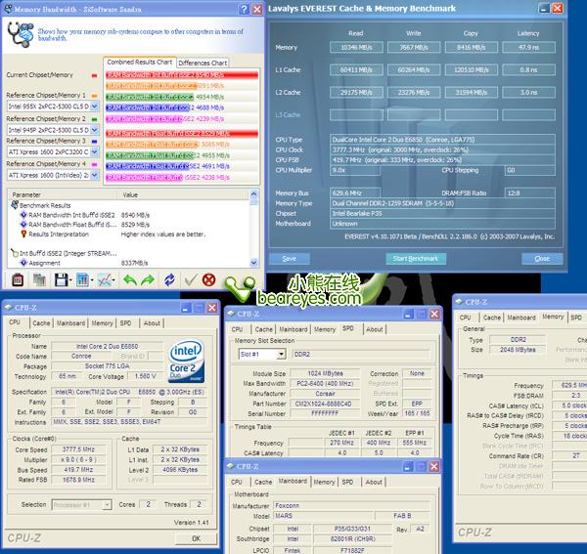Viewport: 587px width, 554px height.
Task: Minimize the CPU-Z Mainboard window
Action: click(x=408, y=466)
